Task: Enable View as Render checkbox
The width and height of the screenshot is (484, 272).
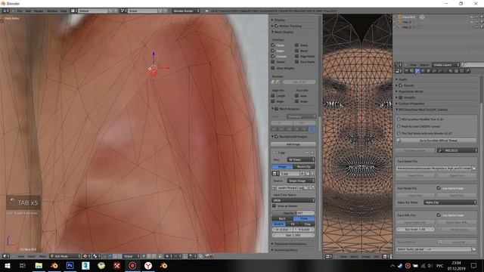Action: (x=274, y=206)
